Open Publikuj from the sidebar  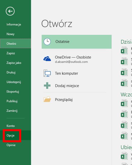12,101
